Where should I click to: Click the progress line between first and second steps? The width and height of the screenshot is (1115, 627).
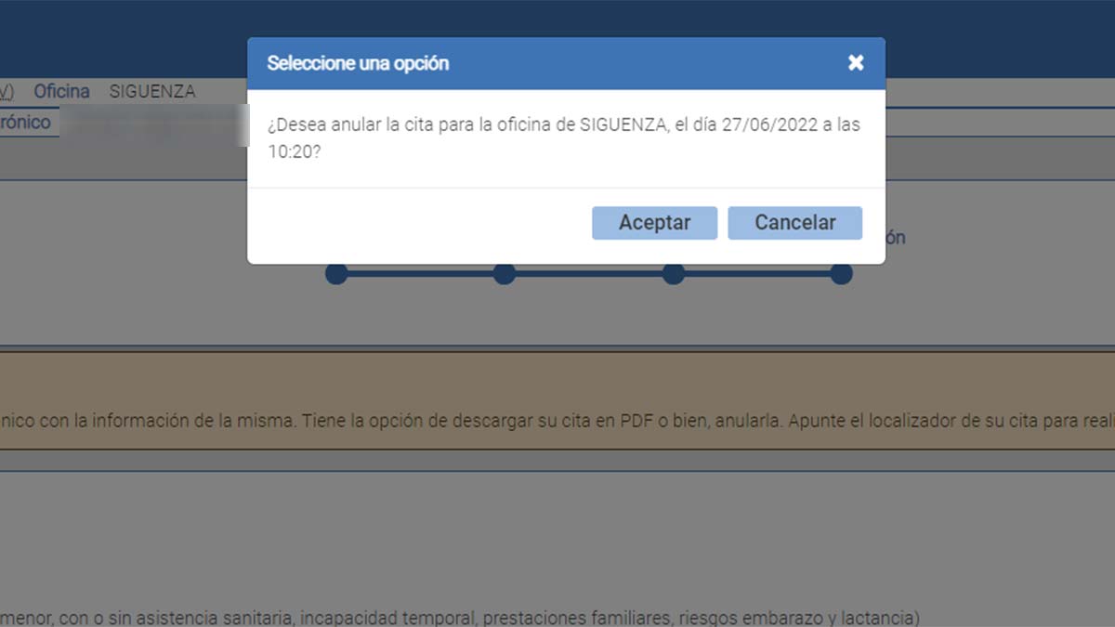coord(420,274)
